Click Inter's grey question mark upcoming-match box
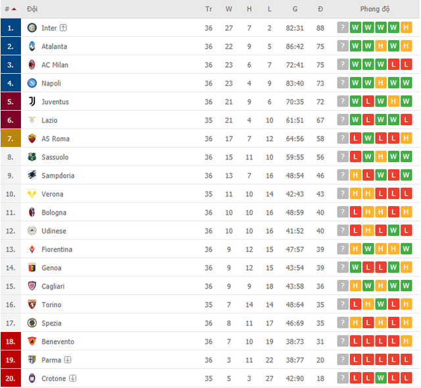The height and width of the screenshot is (388, 421). click(343, 28)
